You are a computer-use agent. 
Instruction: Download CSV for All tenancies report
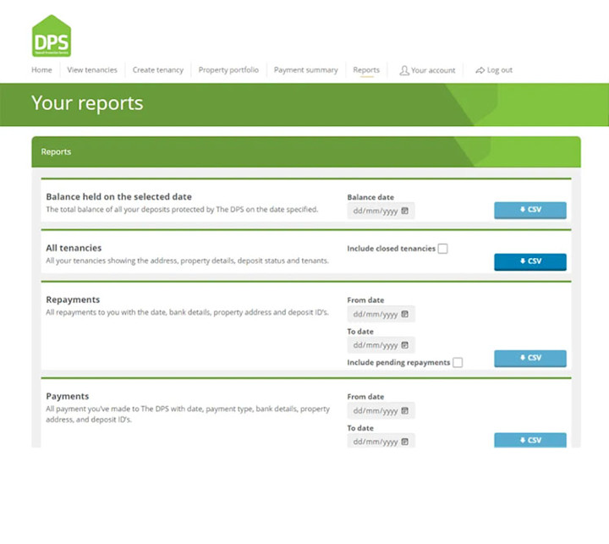point(530,262)
